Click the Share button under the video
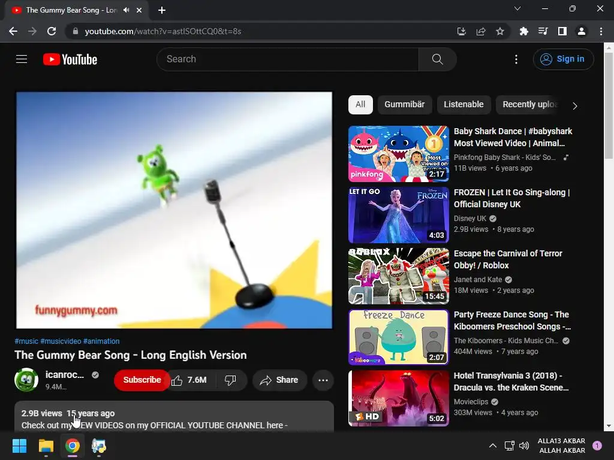 pyautogui.click(x=279, y=380)
